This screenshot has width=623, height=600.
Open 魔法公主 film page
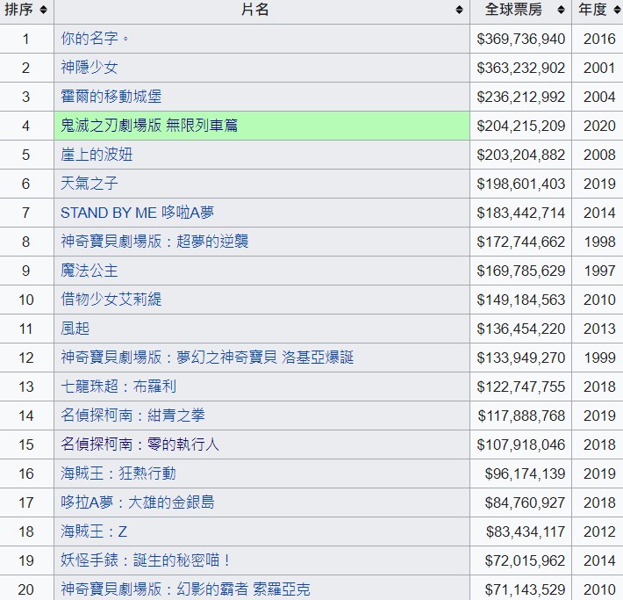click(x=89, y=271)
